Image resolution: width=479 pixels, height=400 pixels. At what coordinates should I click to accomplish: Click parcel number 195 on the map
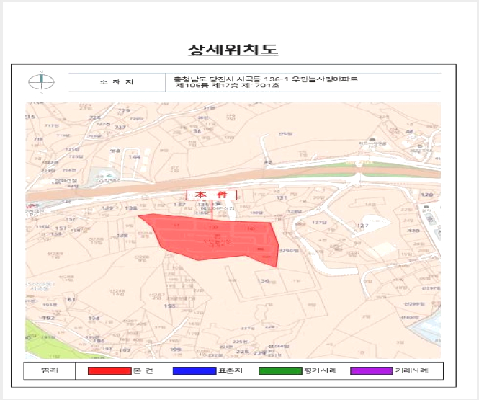point(169,306)
